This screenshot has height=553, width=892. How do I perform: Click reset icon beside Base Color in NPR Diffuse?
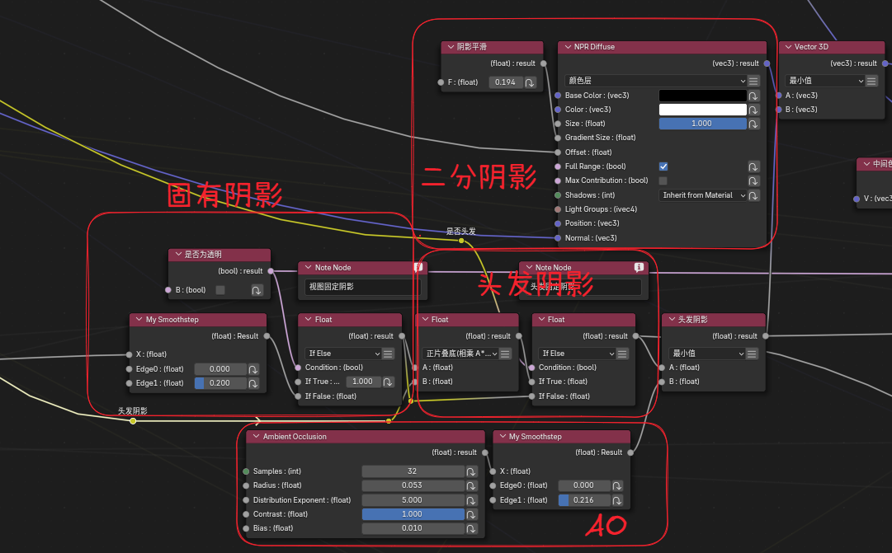[x=753, y=96]
